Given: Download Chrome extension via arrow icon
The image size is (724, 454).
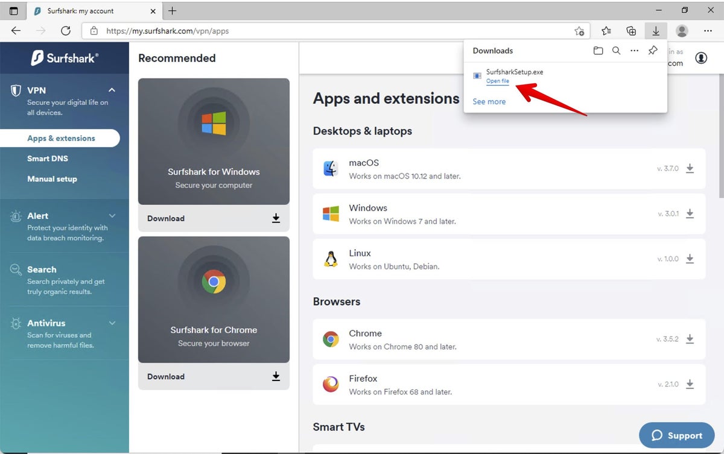Looking at the screenshot, I should click(690, 339).
